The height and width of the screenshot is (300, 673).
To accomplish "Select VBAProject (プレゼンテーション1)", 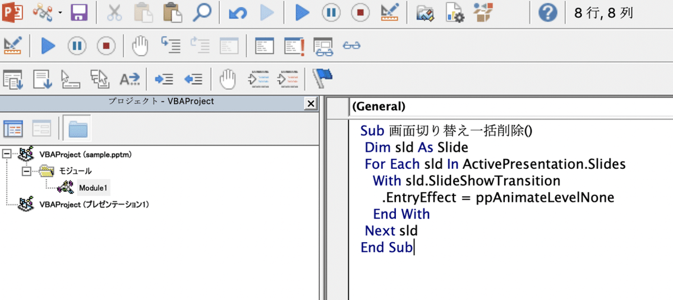I will 94,205.
